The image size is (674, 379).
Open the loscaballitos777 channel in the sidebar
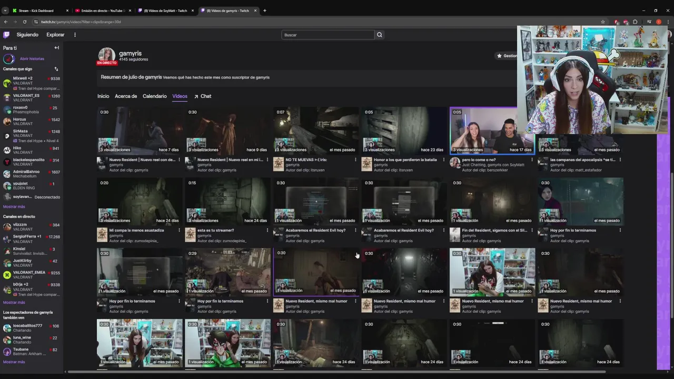[x=32, y=328]
